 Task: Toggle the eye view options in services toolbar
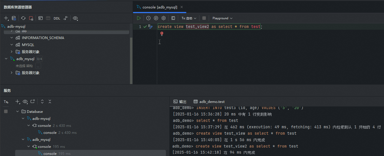[25, 101]
